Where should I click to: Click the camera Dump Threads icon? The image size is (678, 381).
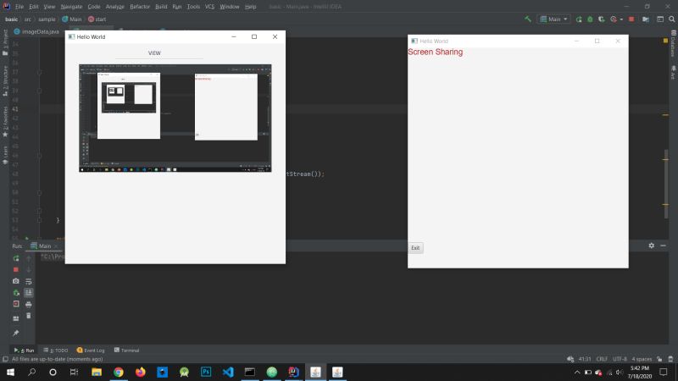pyautogui.click(x=16, y=281)
